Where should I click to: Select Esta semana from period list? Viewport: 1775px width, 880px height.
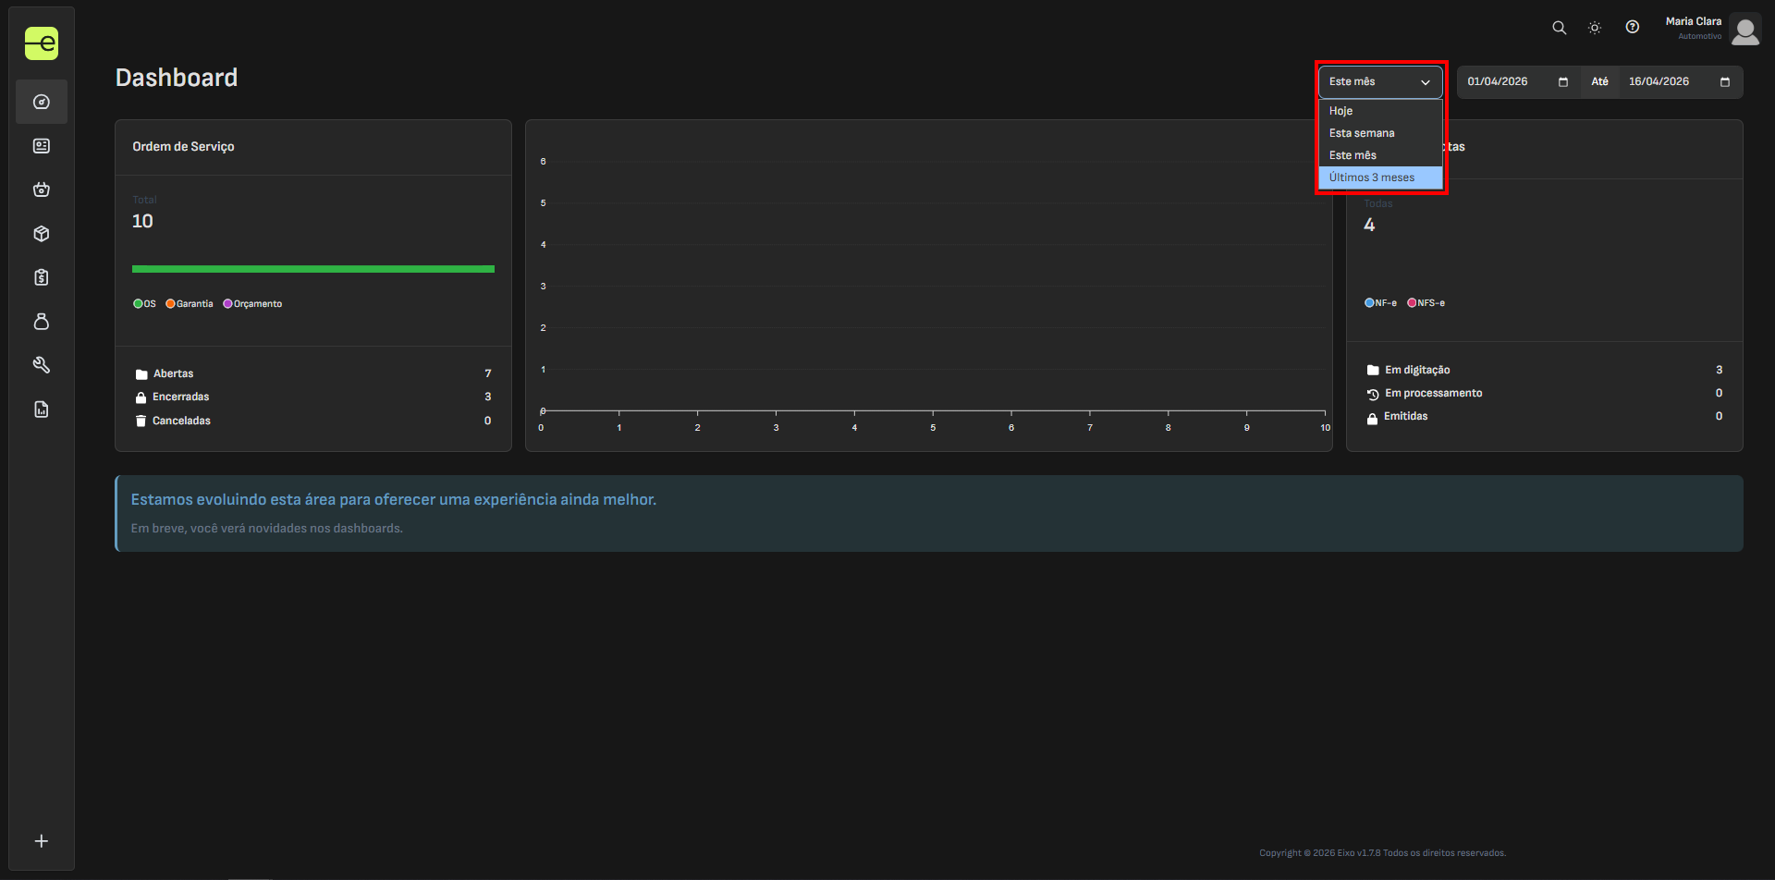point(1380,133)
